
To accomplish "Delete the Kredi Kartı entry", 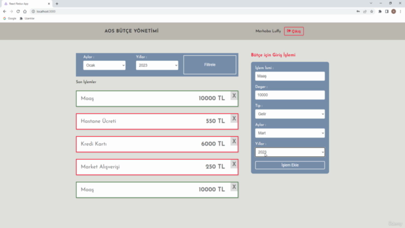I will [234, 141].
